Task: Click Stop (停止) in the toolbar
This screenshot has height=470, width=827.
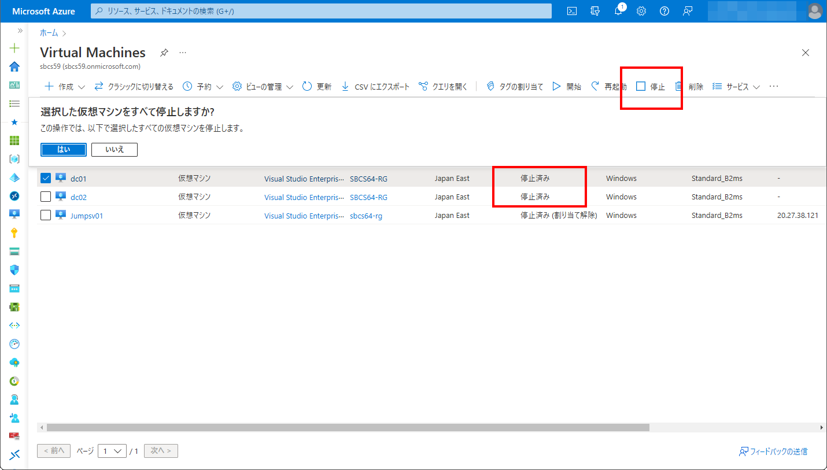Action: (x=651, y=87)
